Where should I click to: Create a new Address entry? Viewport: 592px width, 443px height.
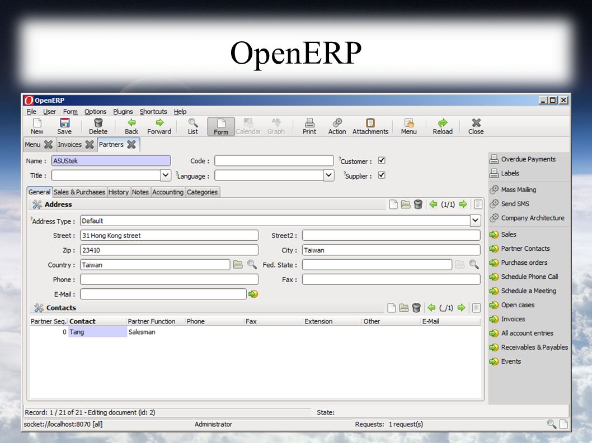393,204
